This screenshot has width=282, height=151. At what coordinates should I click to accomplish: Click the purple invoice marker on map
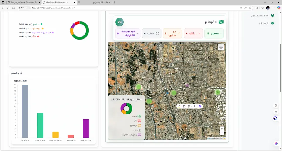[187, 85]
